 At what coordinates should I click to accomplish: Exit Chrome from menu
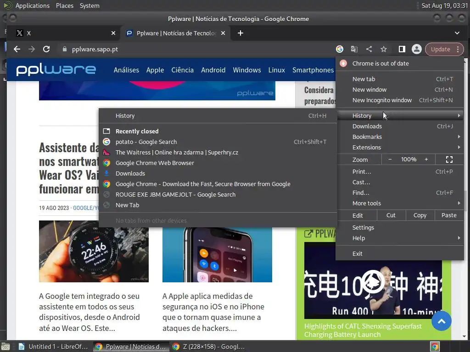click(400, 253)
